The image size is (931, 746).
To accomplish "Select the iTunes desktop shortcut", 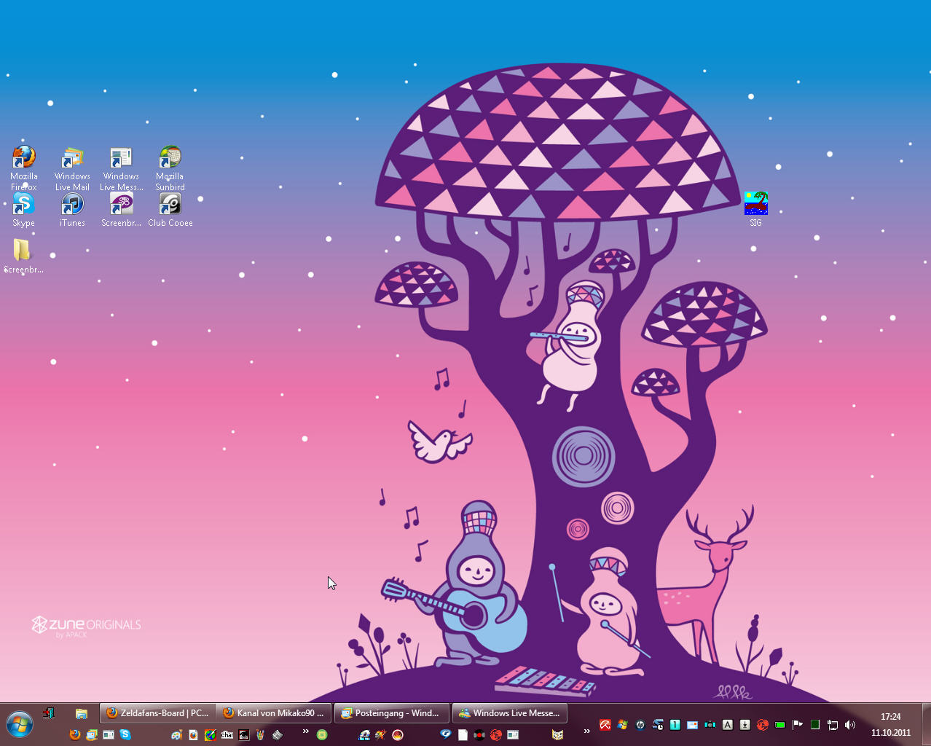I will 72,205.
